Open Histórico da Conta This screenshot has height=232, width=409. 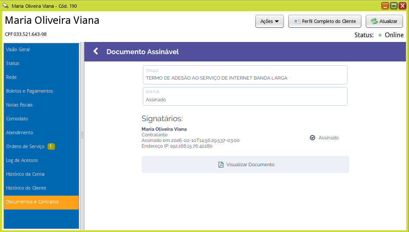tap(41, 174)
